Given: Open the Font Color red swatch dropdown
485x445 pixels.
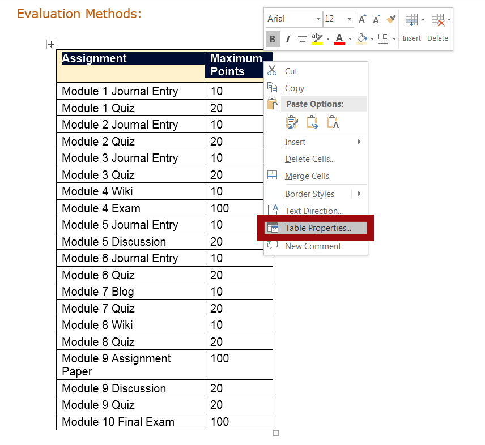Looking at the screenshot, I should [350, 39].
